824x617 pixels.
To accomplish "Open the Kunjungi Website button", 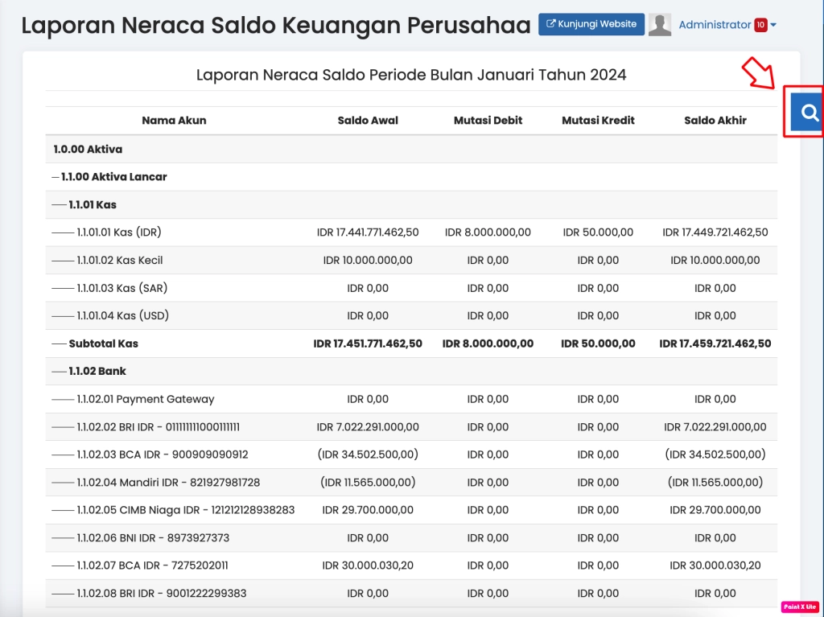I will [x=591, y=24].
